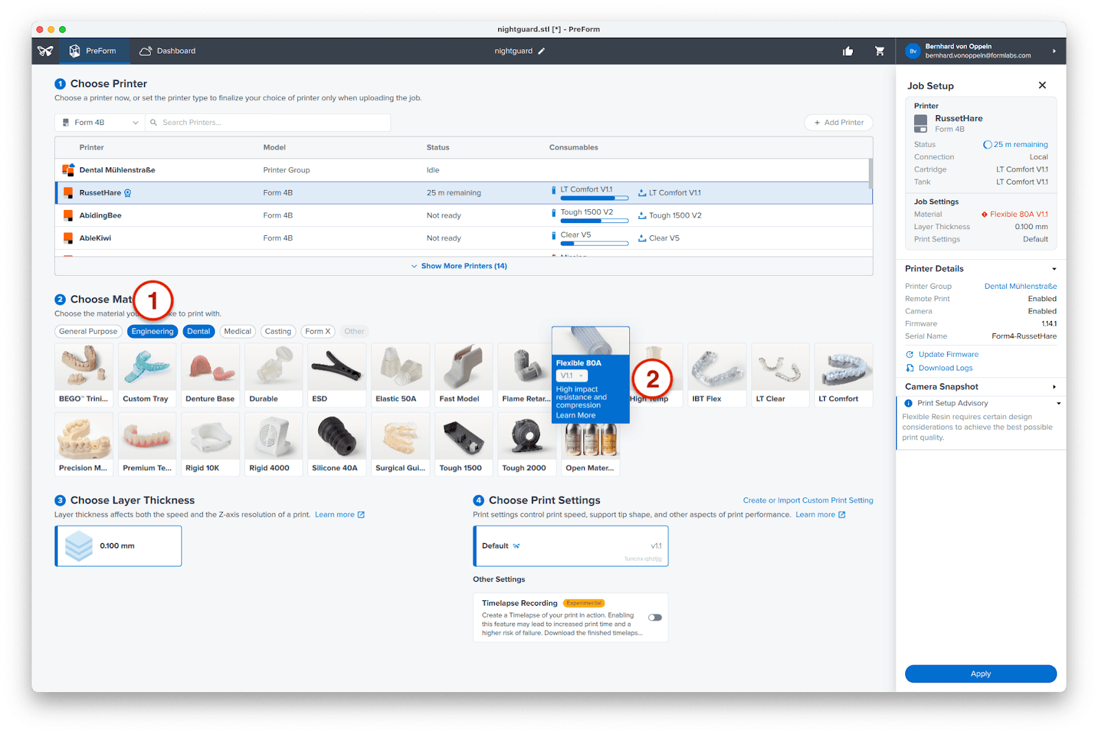This screenshot has height=734, width=1098.
Task: Open the Form 4B printer type dropdown
Action: coord(100,123)
